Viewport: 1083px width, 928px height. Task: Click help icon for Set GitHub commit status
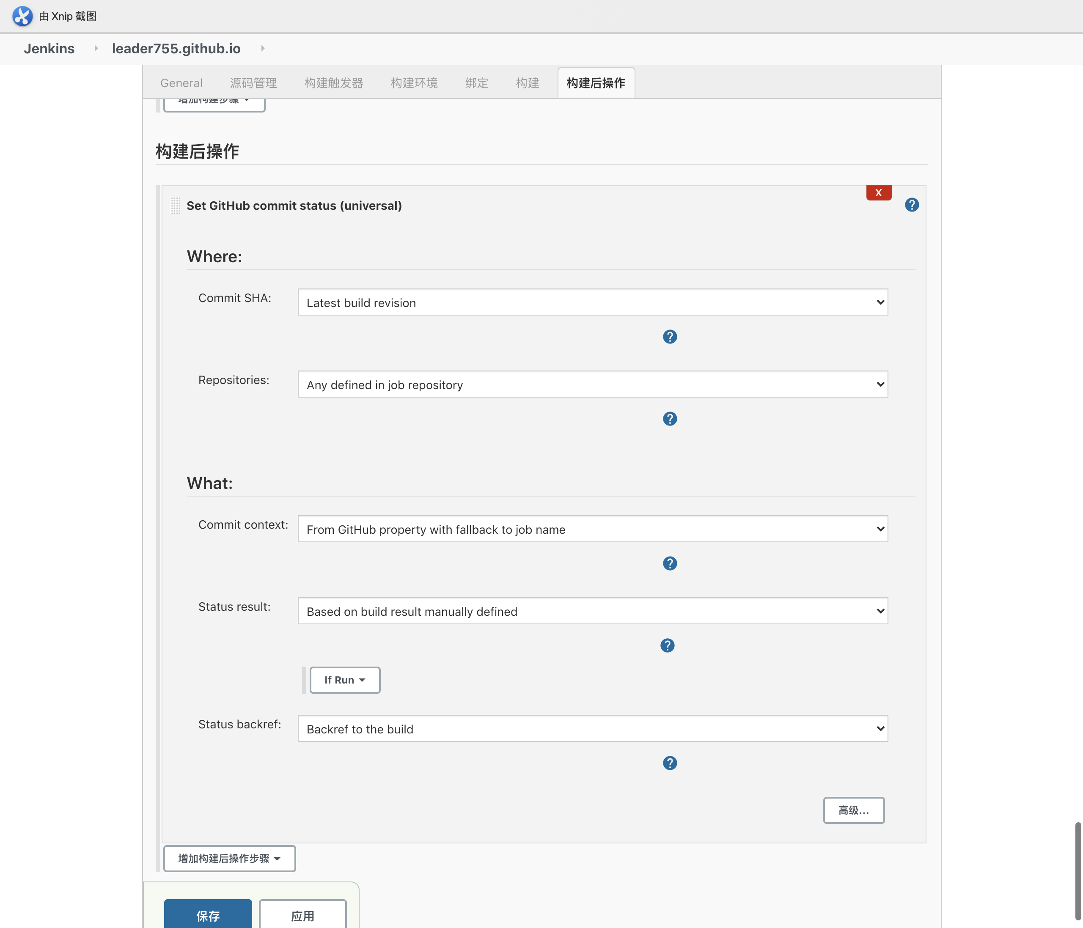pyautogui.click(x=912, y=205)
